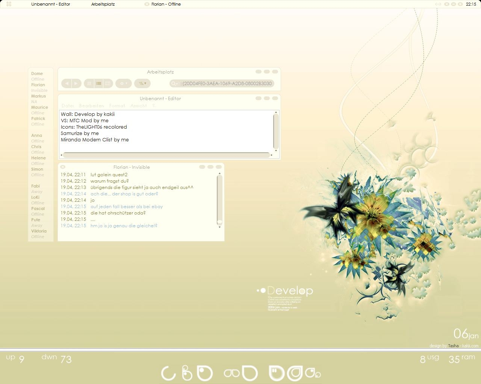Select contact LoKi in the contact list
Viewport: 481px width, 384px height.
click(x=35, y=197)
